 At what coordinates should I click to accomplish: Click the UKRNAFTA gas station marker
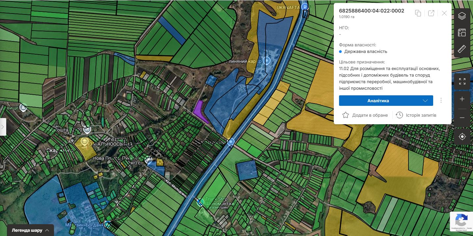coord(305,7)
